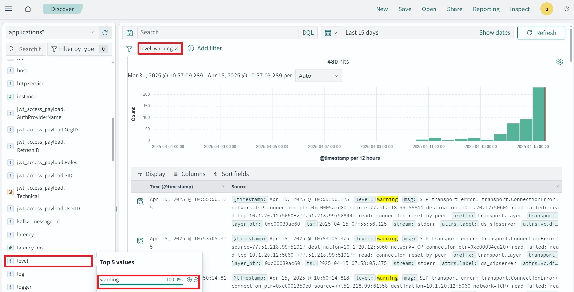The height and width of the screenshot is (292, 574).
Task: Open the user avatar 'a' menu
Action: pyautogui.click(x=546, y=9)
